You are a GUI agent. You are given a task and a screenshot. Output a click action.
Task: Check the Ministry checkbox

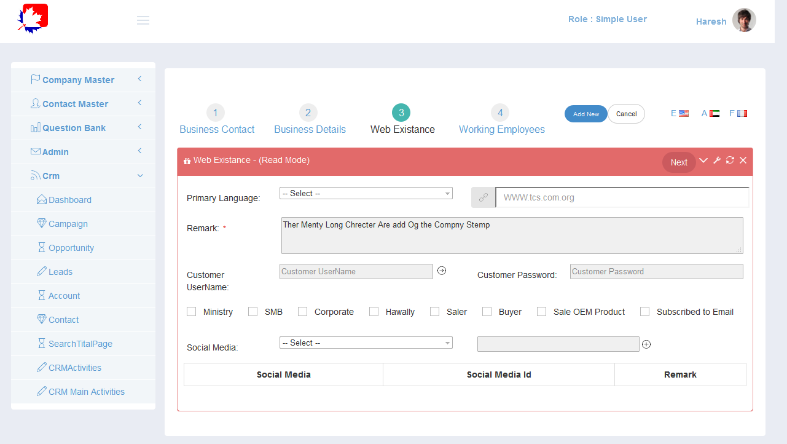pyautogui.click(x=191, y=311)
